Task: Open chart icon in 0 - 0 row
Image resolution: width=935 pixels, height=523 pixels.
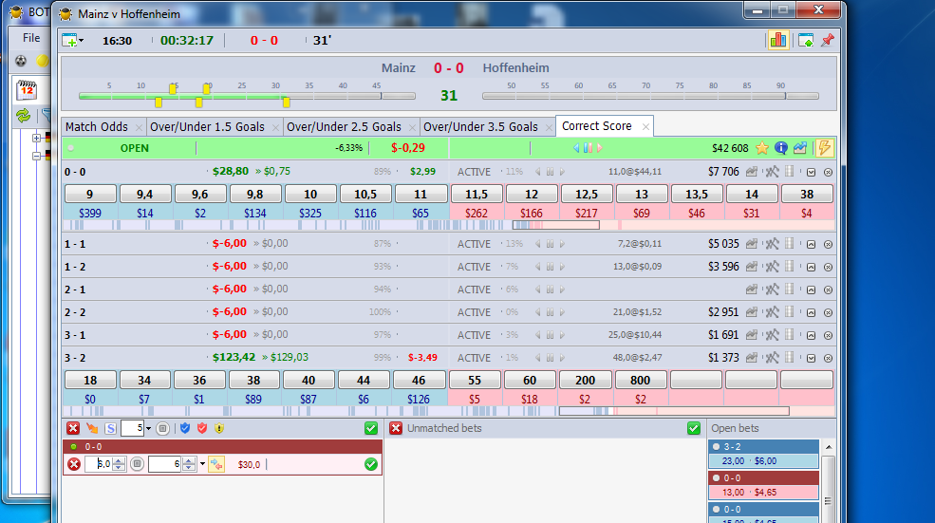Action: (752, 172)
